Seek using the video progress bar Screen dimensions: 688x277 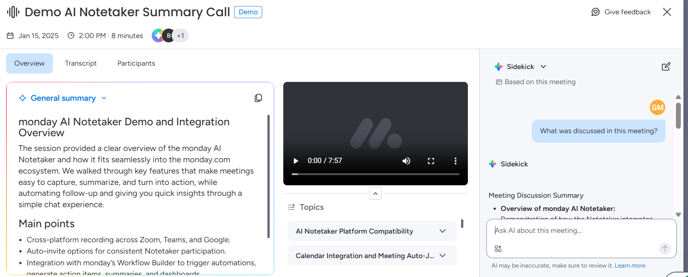pos(375,174)
